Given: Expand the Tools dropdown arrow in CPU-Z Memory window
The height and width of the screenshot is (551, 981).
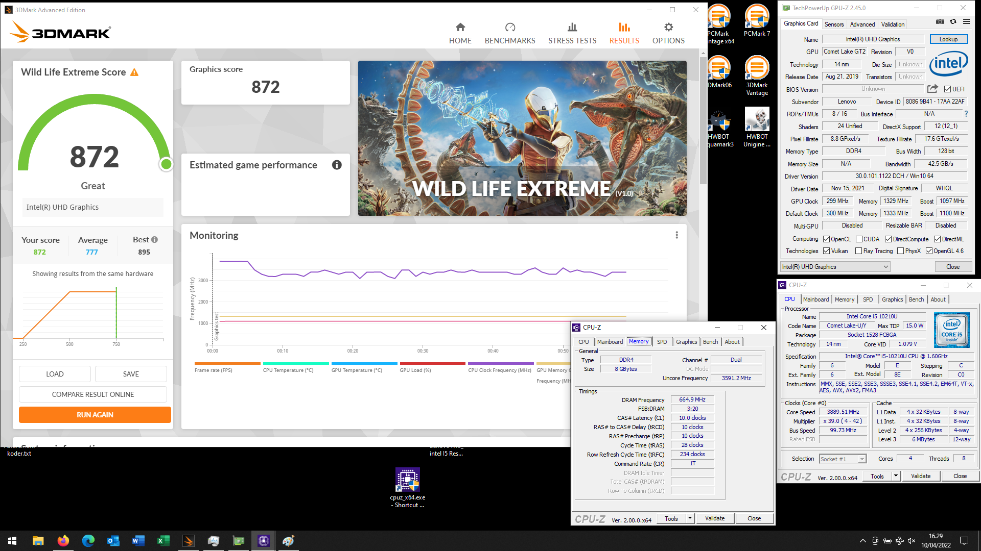Looking at the screenshot, I should (690, 518).
